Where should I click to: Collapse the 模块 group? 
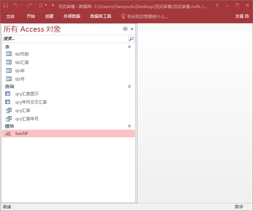coord(129,126)
